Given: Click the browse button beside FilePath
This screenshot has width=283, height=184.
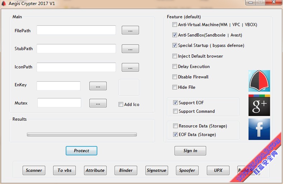Looking at the screenshot, I should pyautogui.click(x=130, y=30).
